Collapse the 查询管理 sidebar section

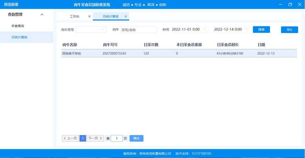(x=42, y=15)
